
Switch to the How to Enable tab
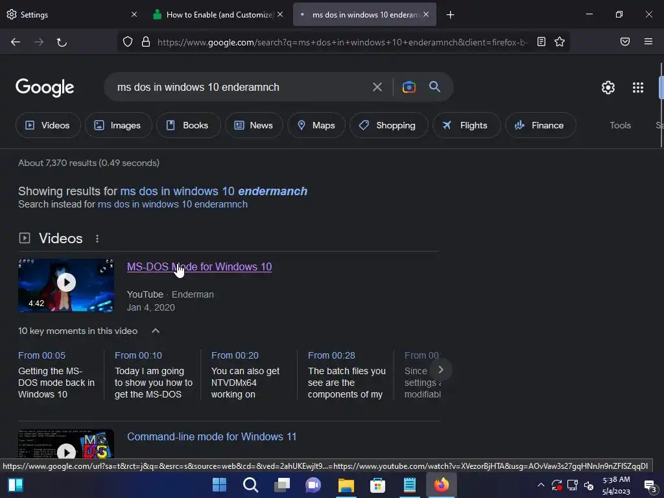[219, 14]
